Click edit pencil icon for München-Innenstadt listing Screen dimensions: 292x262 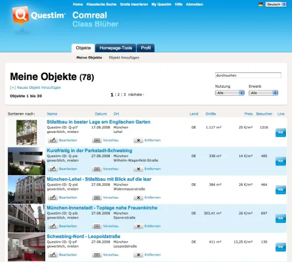tap(52, 226)
